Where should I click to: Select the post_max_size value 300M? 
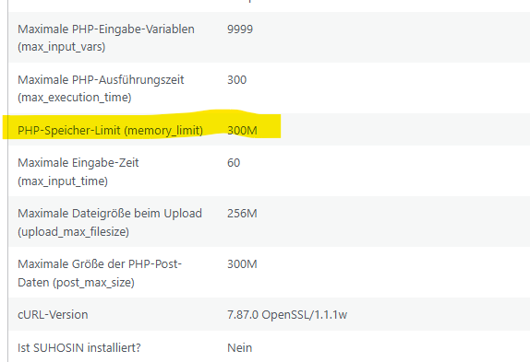click(242, 264)
